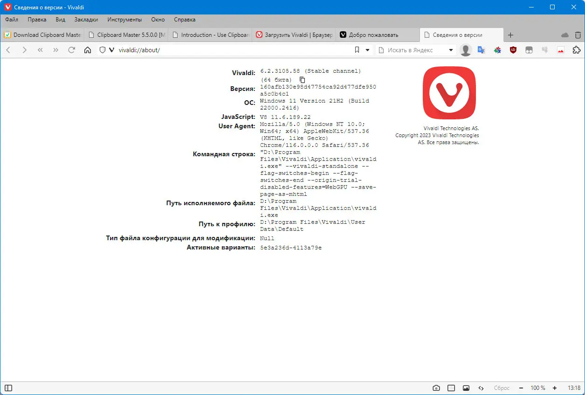Click the Yandex search field
Image resolution: width=585 pixels, height=395 pixels.
tap(416, 50)
